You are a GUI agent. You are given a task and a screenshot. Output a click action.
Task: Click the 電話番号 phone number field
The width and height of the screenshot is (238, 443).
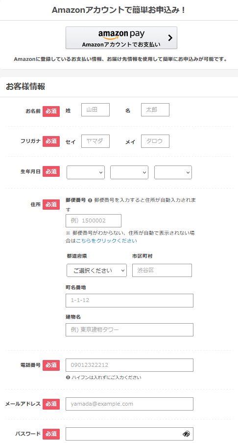[x=130, y=365]
